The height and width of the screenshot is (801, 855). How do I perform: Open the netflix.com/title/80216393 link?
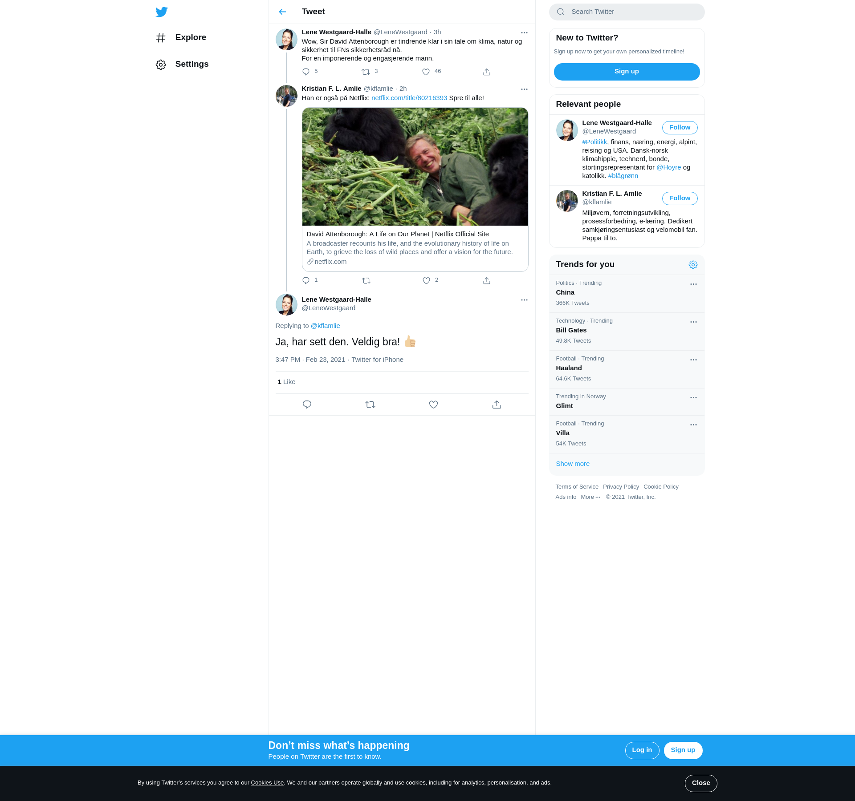(409, 98)
